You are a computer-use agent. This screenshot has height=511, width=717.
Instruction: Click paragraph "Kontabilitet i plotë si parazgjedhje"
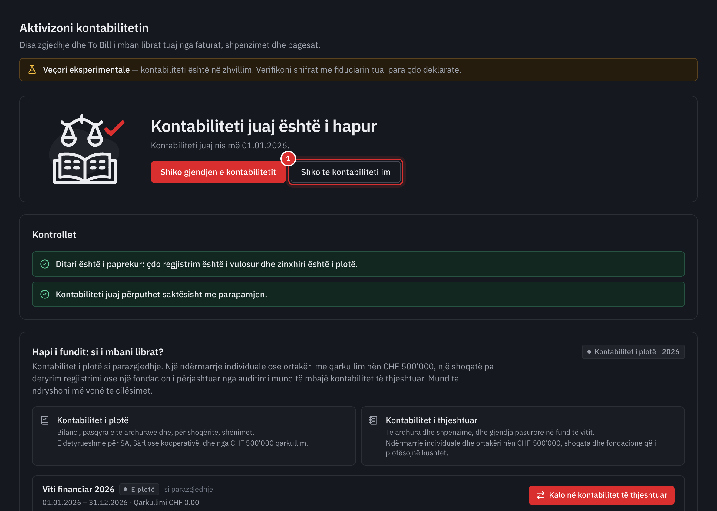263,378
